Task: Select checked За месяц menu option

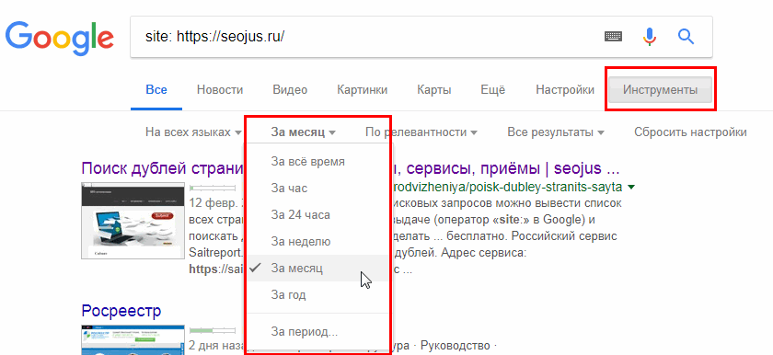Action: 318,269
